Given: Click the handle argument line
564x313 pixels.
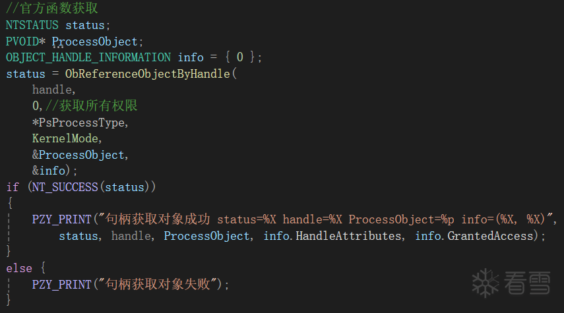Looking at the screenshot, I should [x=54, y=90].
